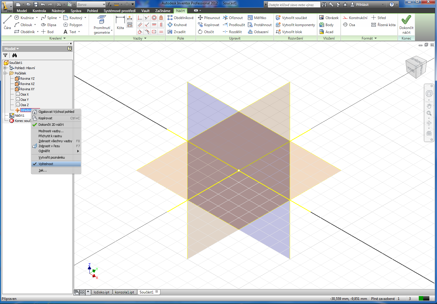Image resolution: width=437 pixels, height=304 pixels.
Task: Select the Zrcadlit mirror tool
Action: point(177,32)
